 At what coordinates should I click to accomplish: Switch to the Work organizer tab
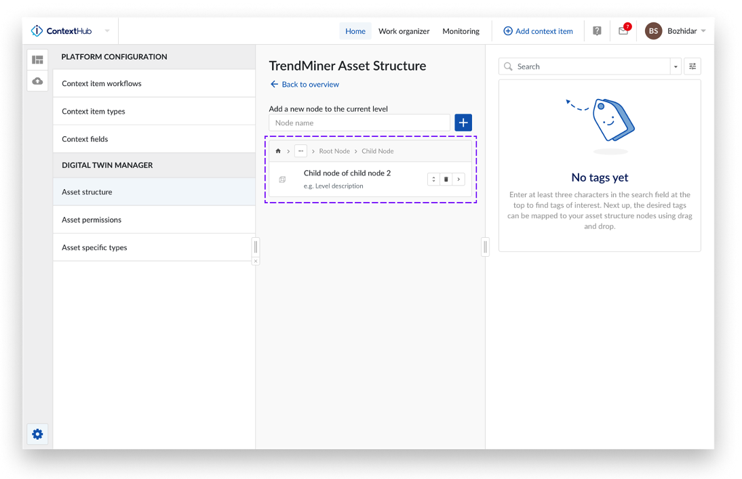point(404,31)
